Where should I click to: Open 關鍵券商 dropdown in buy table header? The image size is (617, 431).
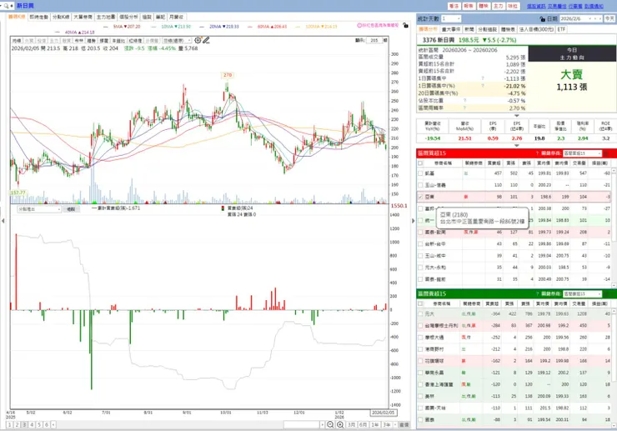click(582, 153)
